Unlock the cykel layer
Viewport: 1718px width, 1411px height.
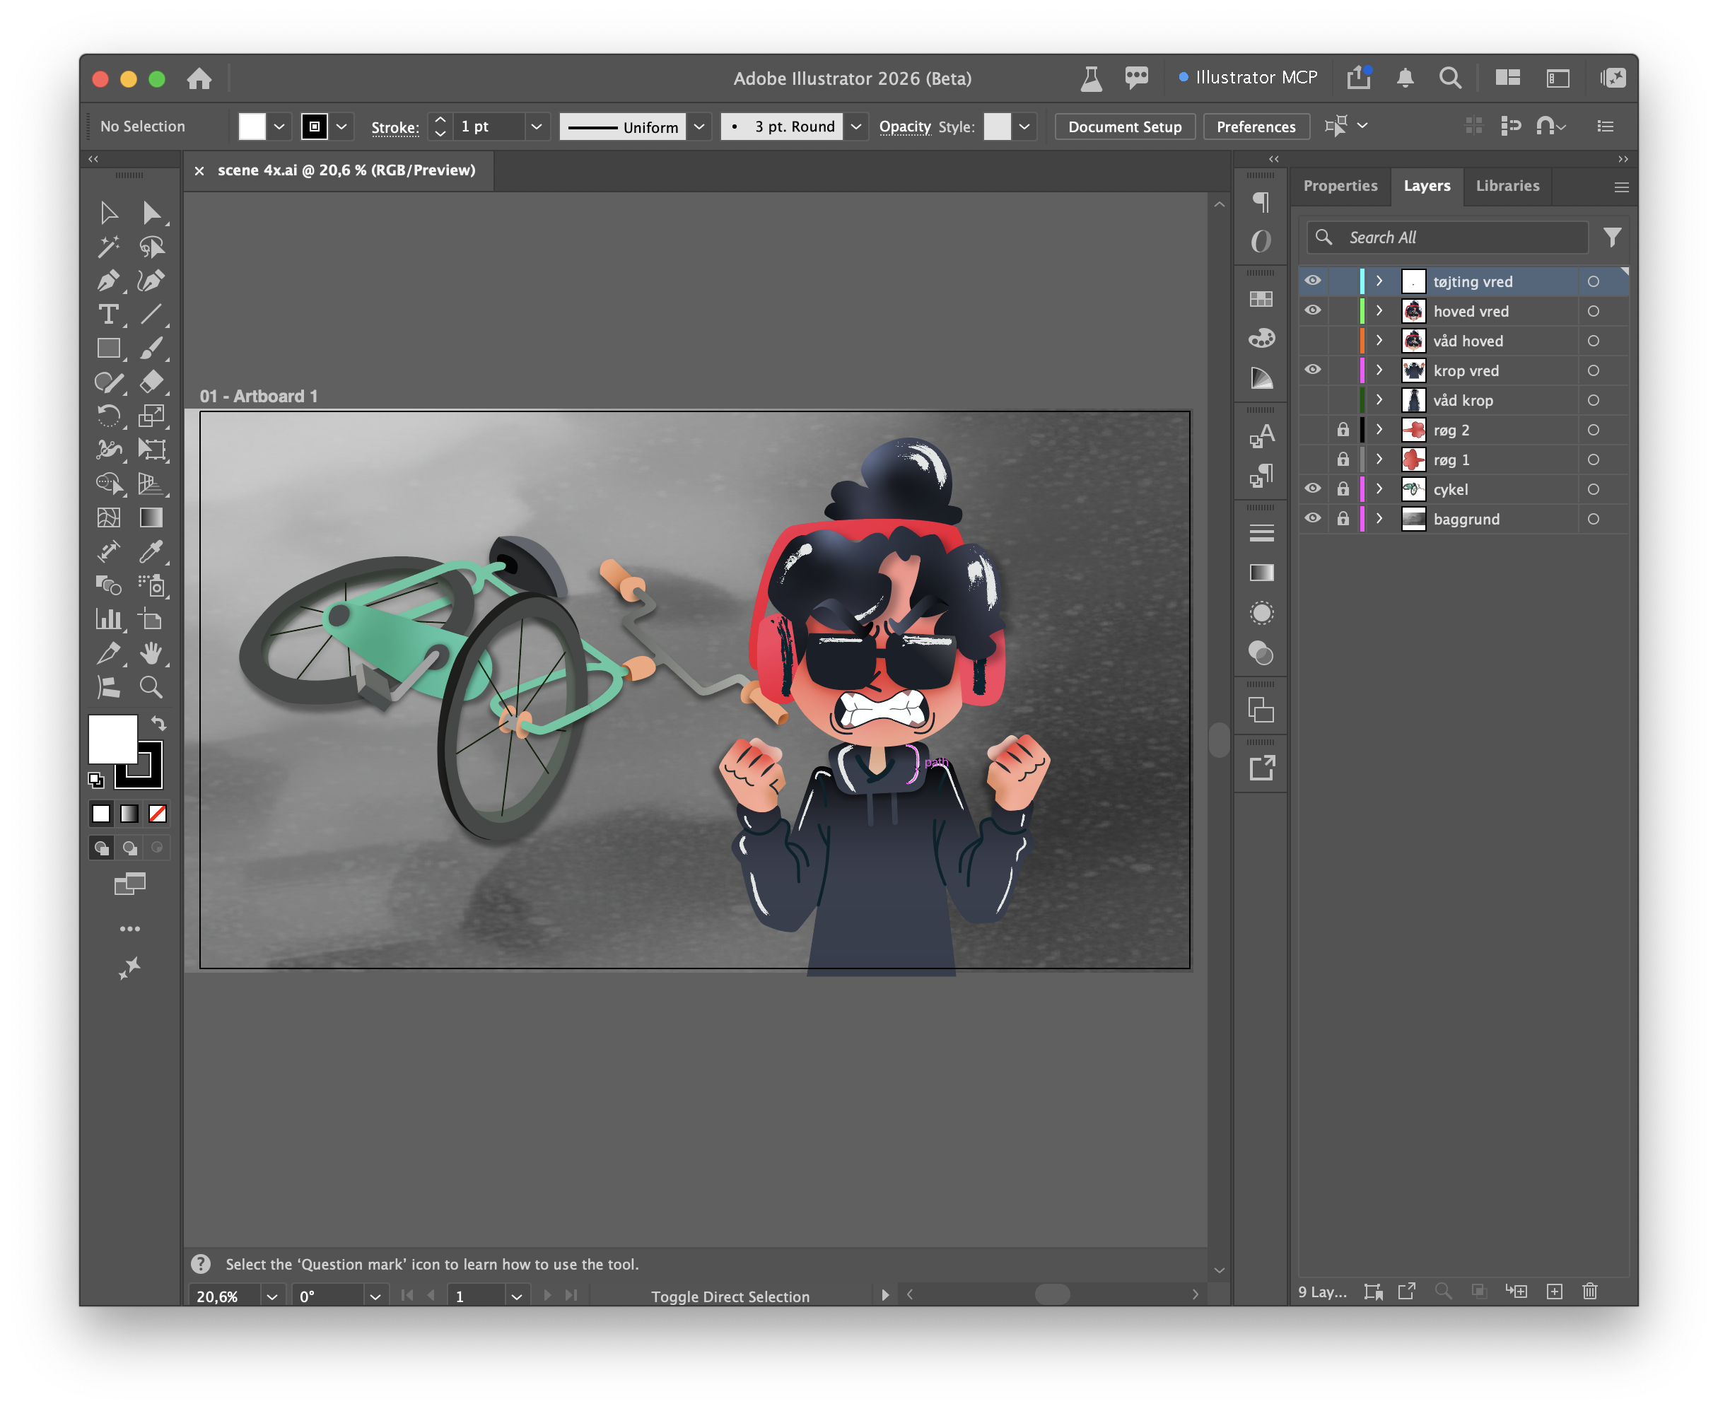point(1343,489)
